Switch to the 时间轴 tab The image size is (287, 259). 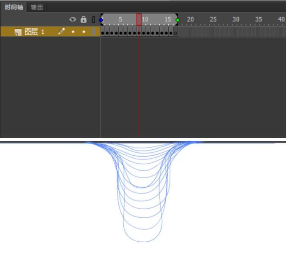14,7
